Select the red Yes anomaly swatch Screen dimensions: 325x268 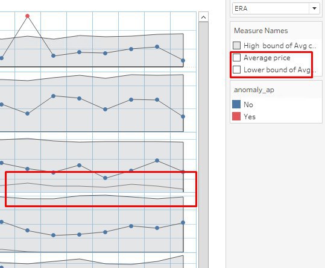point(236,116)
